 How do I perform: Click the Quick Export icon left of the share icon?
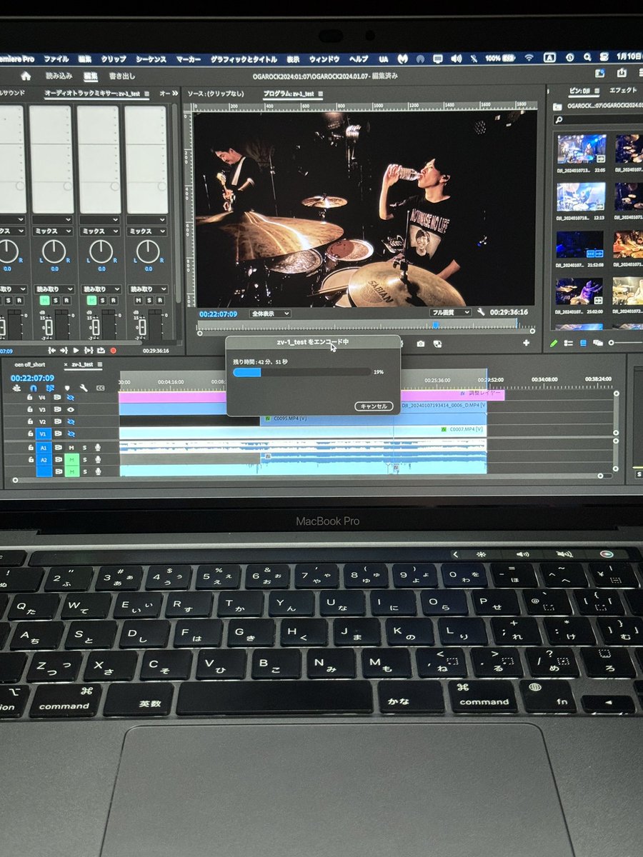(600, 73)
